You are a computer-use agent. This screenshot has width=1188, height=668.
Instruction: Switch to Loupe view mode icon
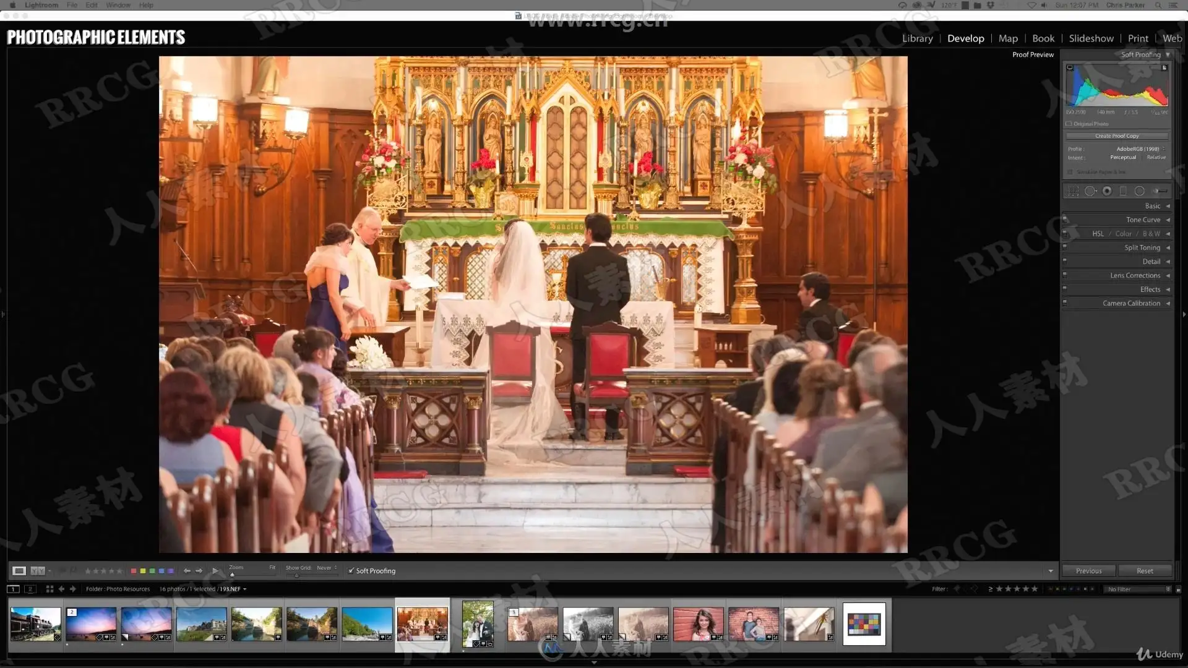19,571
